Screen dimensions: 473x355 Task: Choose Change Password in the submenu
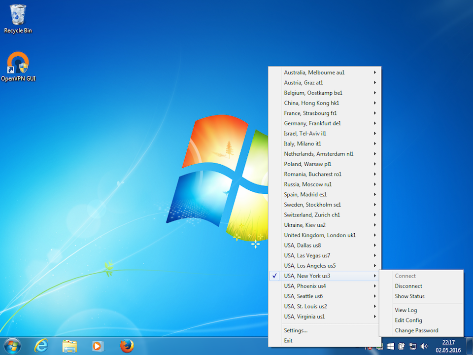tap(421, 330)
